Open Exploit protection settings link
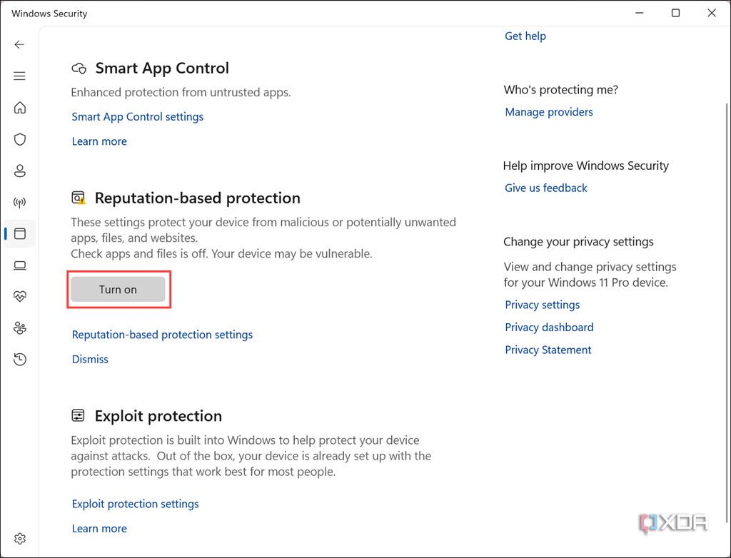Image resolution: width=731 pixels, height=558 pixels. 136,504
